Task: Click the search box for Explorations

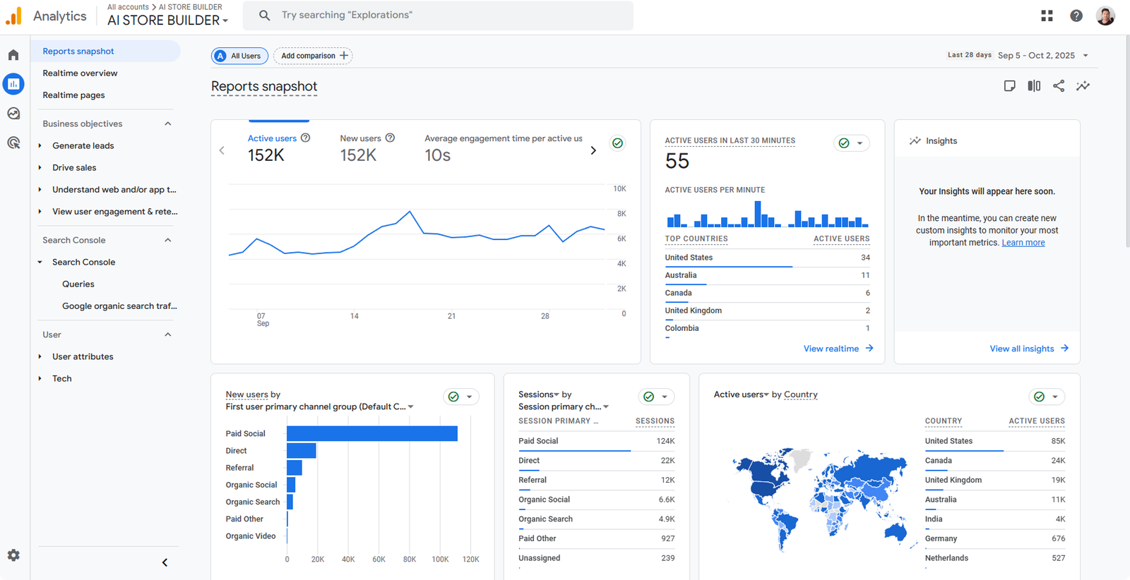Action: pos(438,16)
